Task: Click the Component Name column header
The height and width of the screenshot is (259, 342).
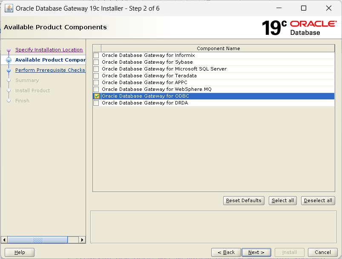Action: [x=218, y=48]
